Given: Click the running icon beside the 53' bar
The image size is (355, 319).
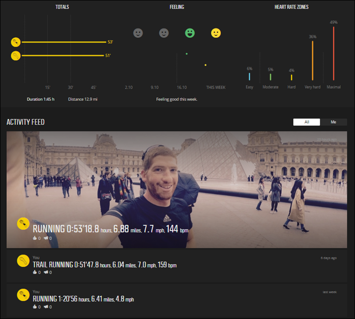Looking at the screenshot, I should (16, 42).
